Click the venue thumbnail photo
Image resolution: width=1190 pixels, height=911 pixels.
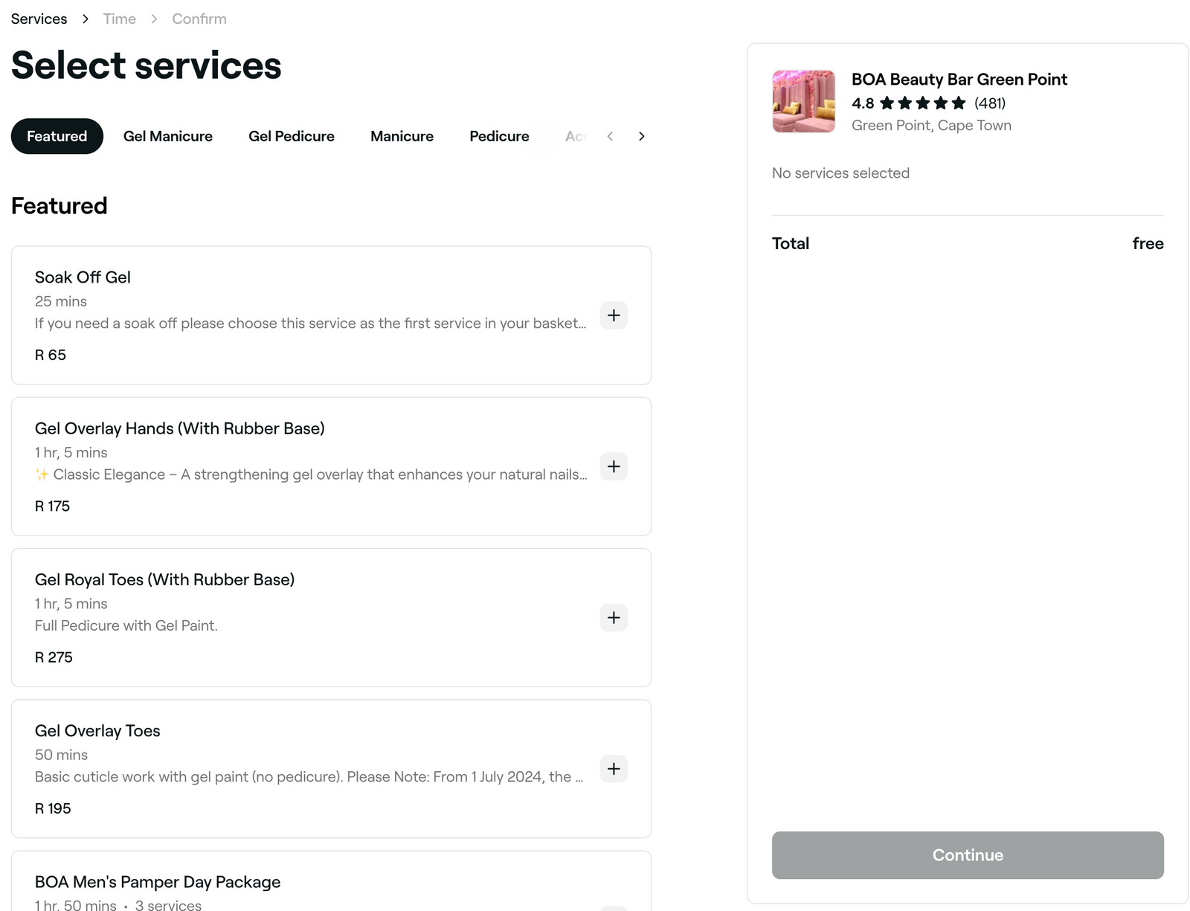coord(803,101)
